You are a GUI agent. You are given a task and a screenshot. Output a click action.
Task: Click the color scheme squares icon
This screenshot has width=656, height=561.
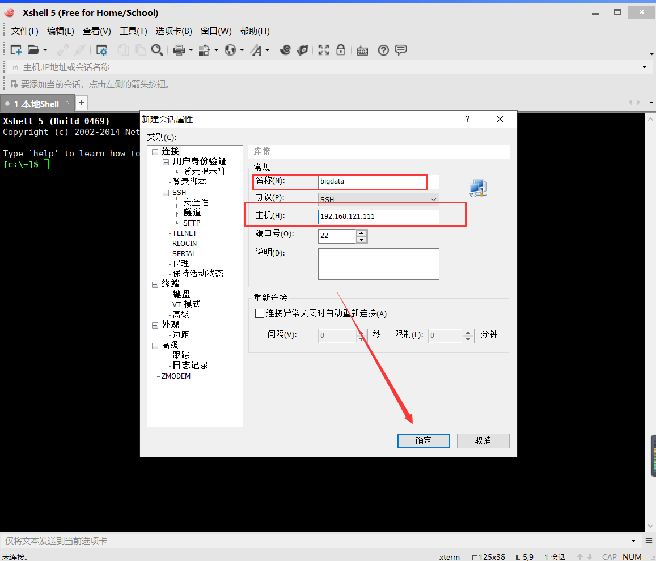tap(204, 50)
